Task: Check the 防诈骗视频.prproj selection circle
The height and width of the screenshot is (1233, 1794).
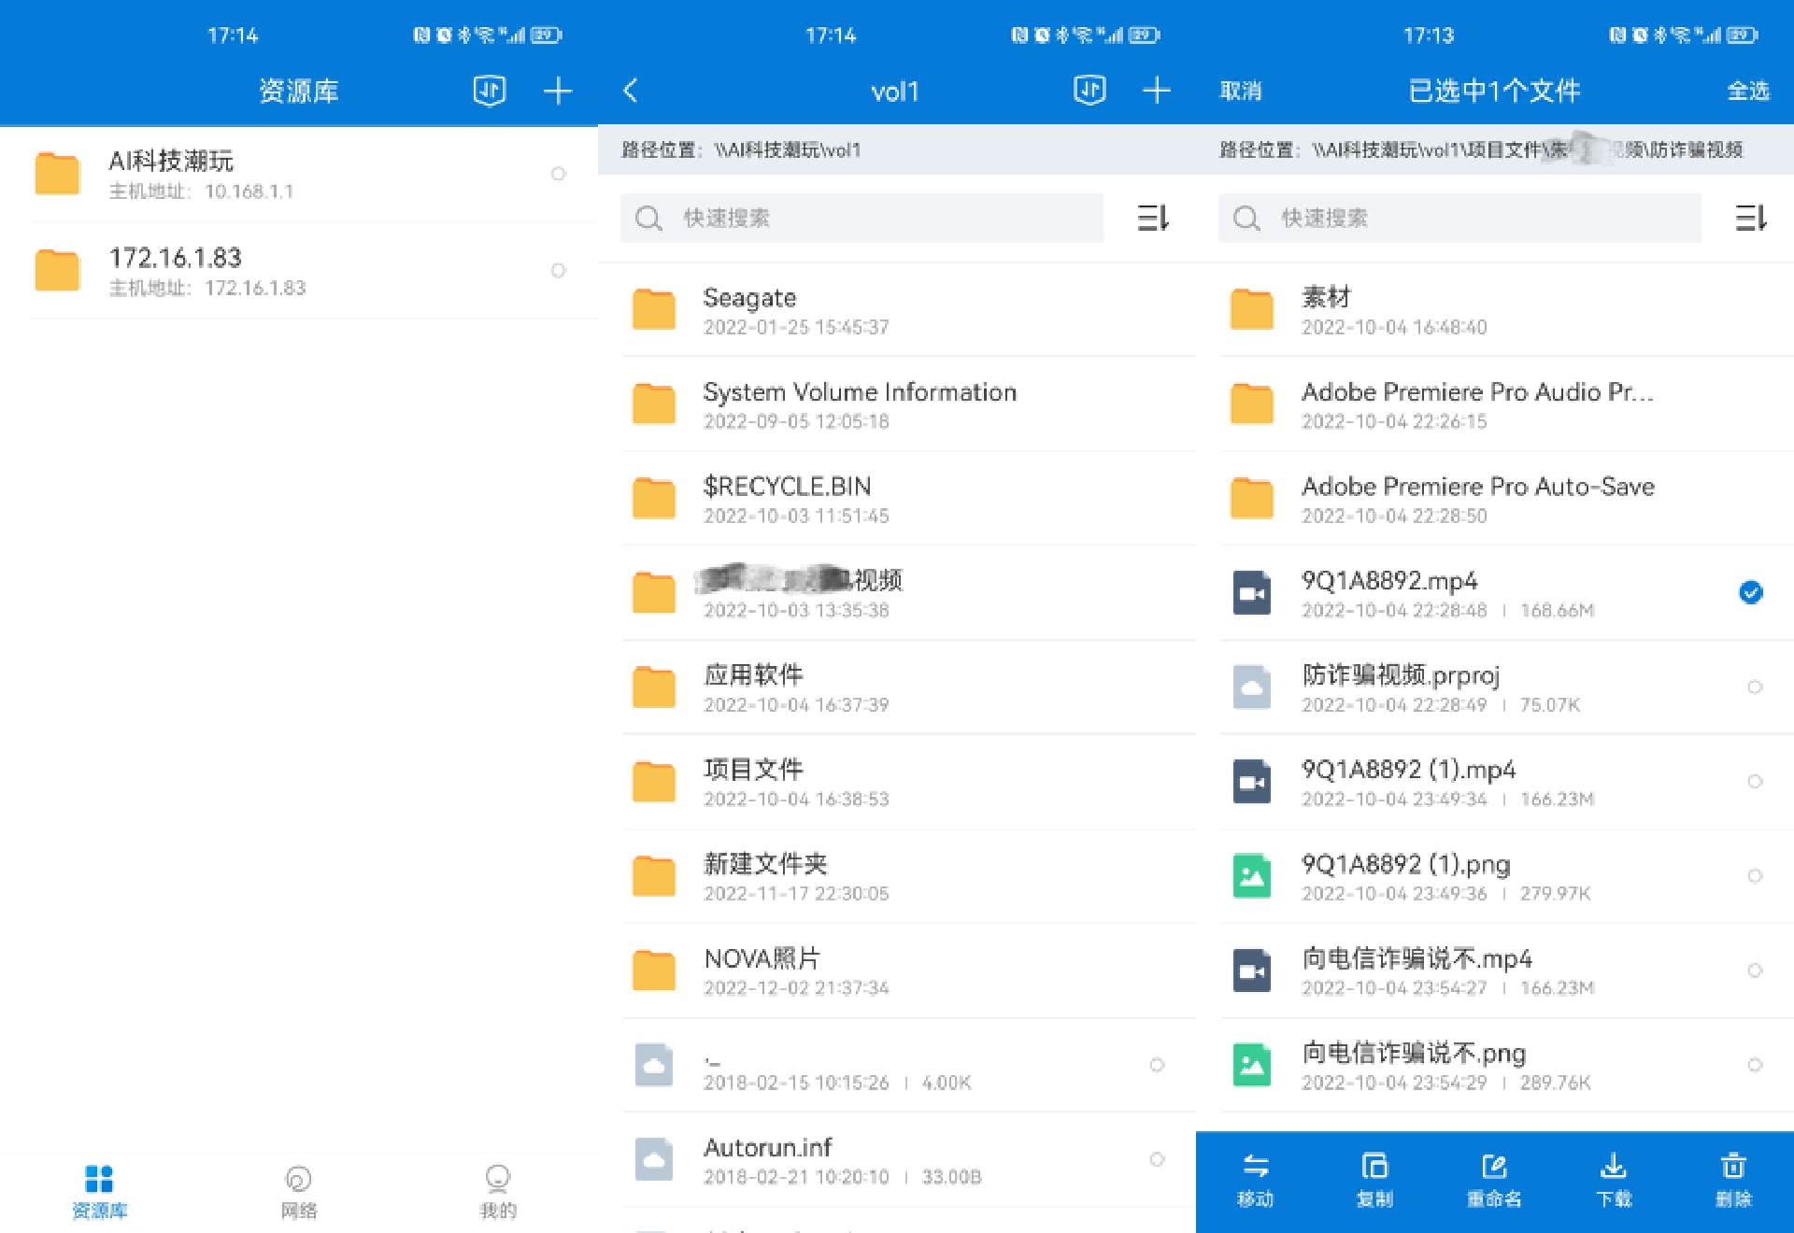Action: (1755, 687)
